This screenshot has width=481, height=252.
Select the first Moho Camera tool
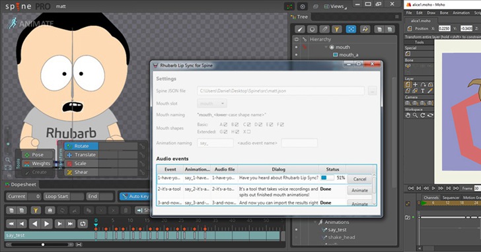pos(408,103)
